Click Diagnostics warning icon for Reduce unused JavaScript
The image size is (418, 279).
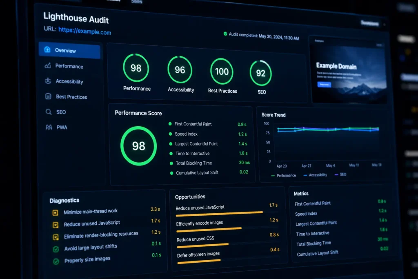point(56,225)
